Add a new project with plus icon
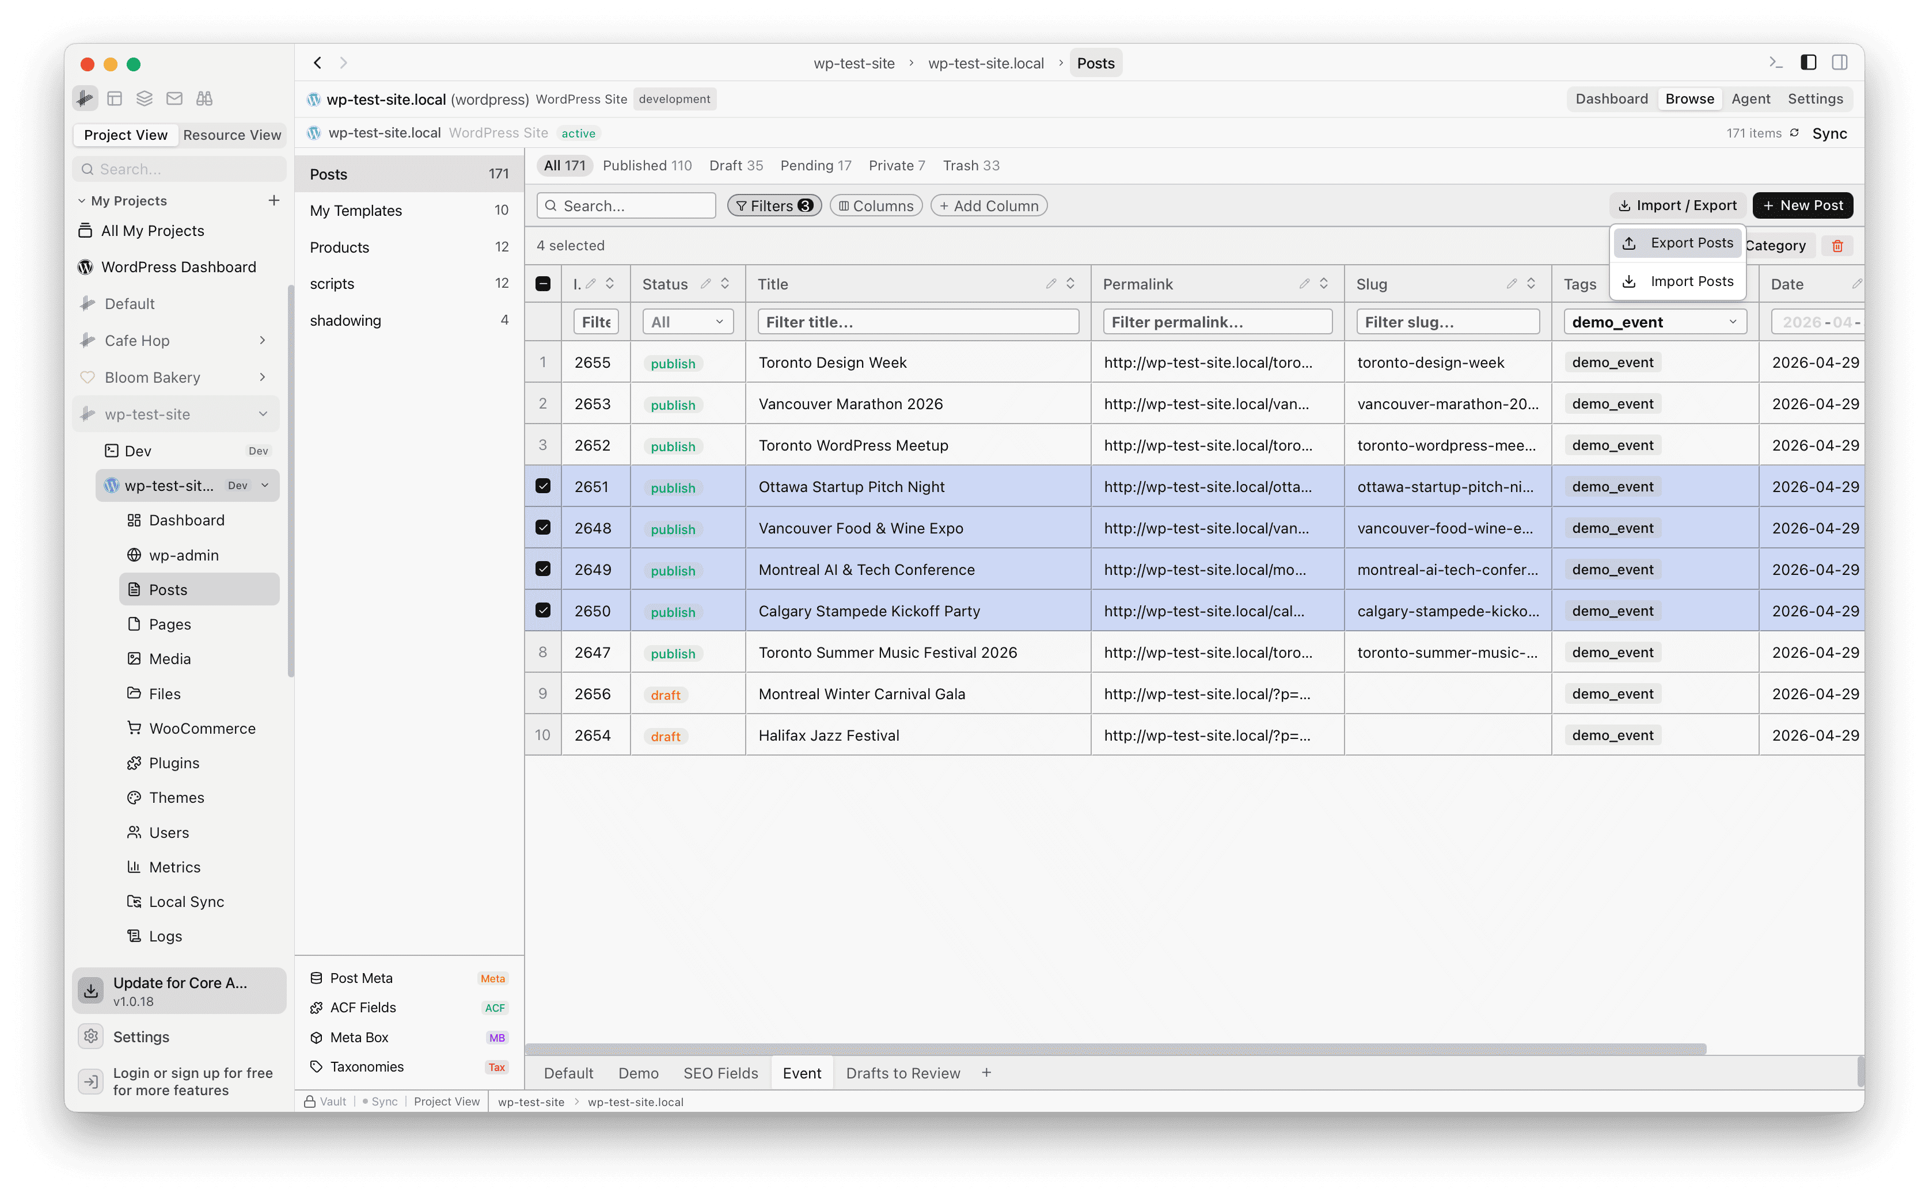The height and width of the screenshot is (1197, 1929). (x=274, y=200)
